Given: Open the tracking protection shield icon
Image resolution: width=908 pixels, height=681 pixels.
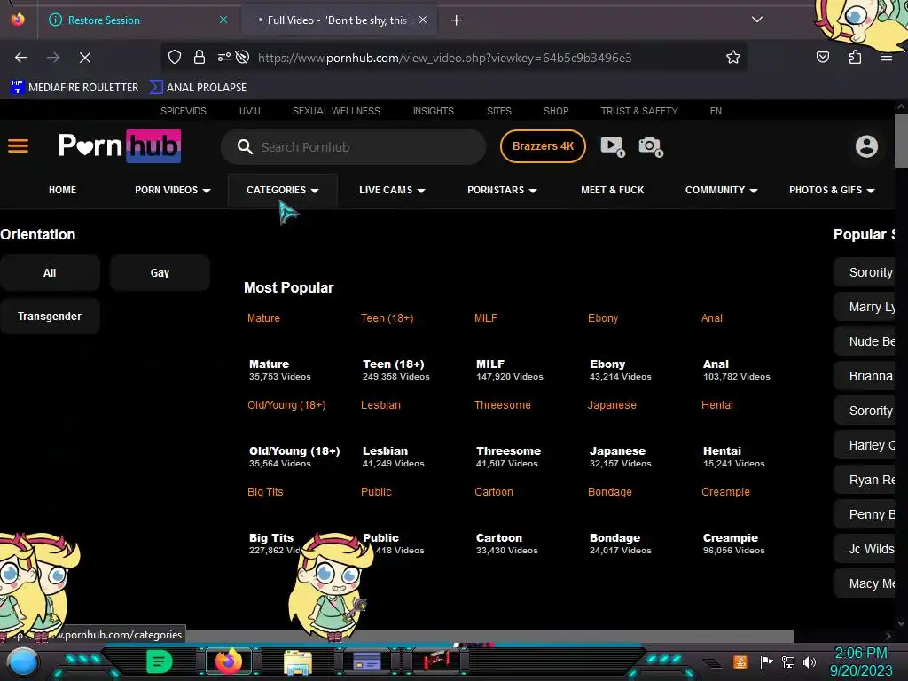Looking at the screenshot, I should click(175, 57).
